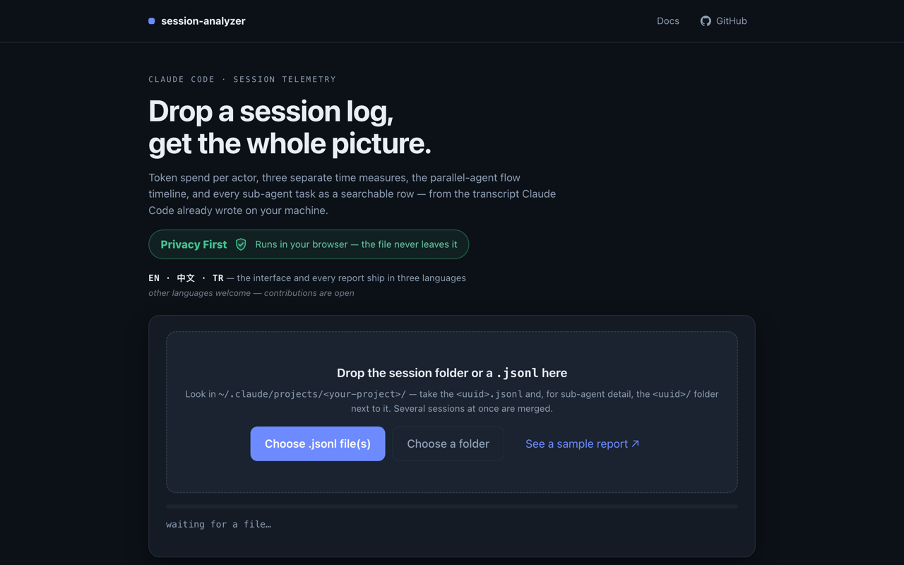This screenshot has width=904, height=565.
Task: Open the Docs page
Action: click(x=668, y=21)
